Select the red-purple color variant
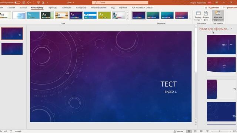 pos(181,15)
